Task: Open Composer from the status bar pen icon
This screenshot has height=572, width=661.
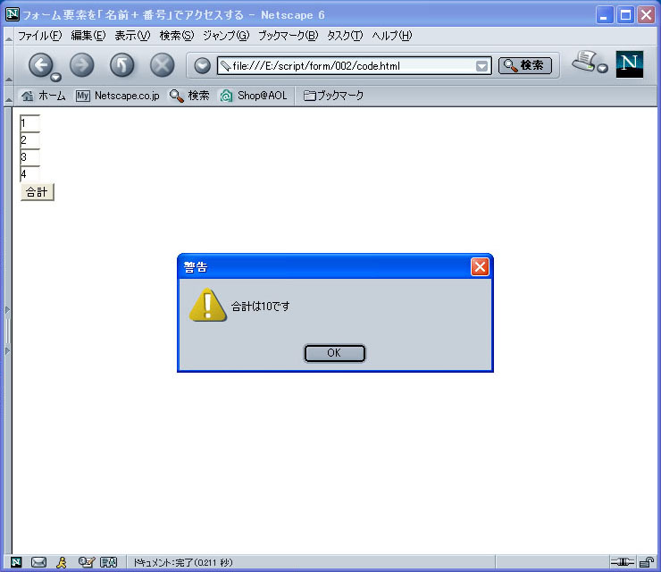Action: (86, 562)
